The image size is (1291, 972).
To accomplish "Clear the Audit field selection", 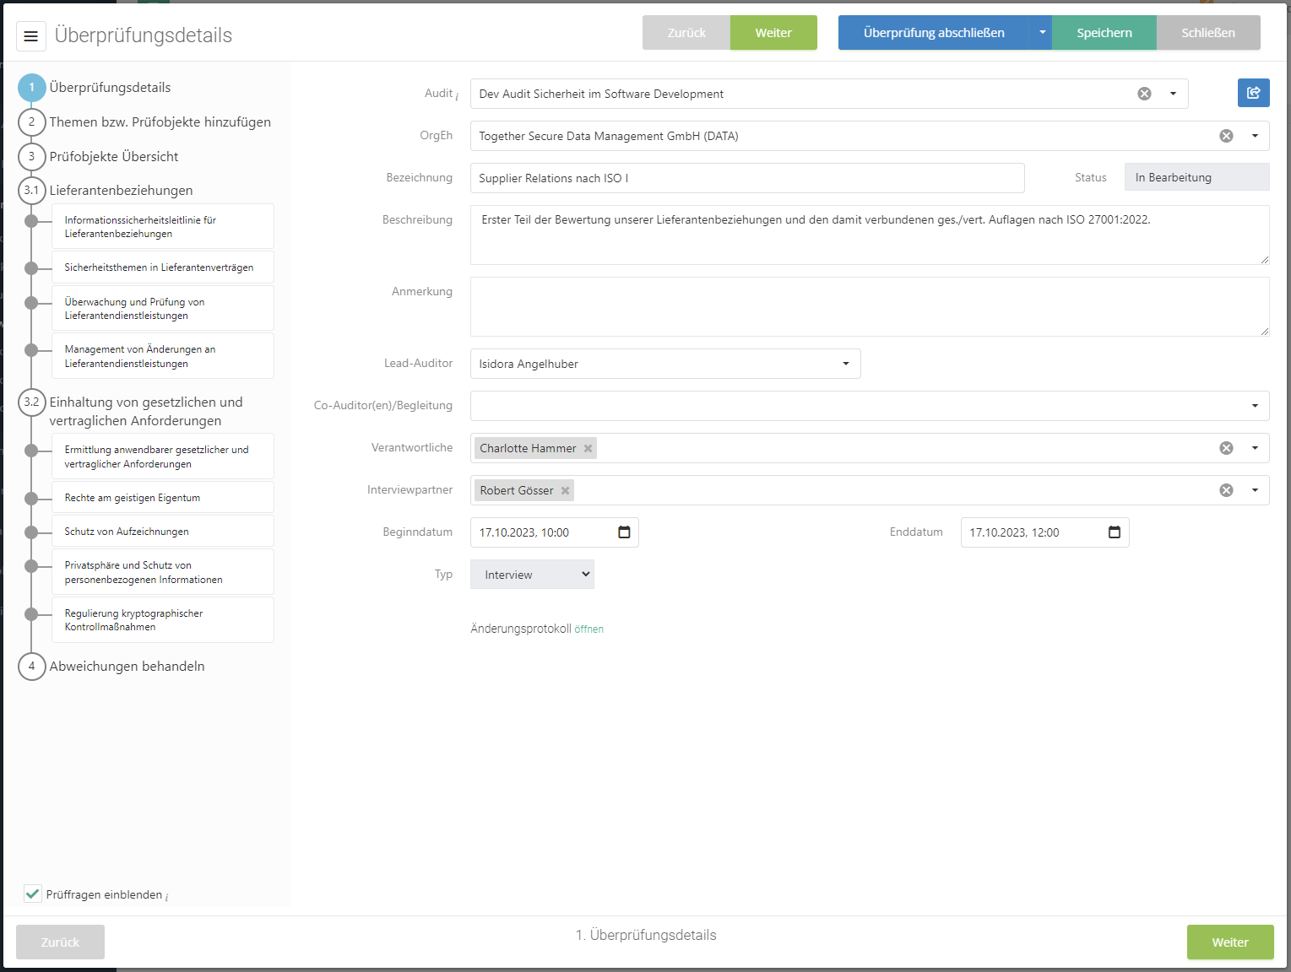I will 1144,94.
